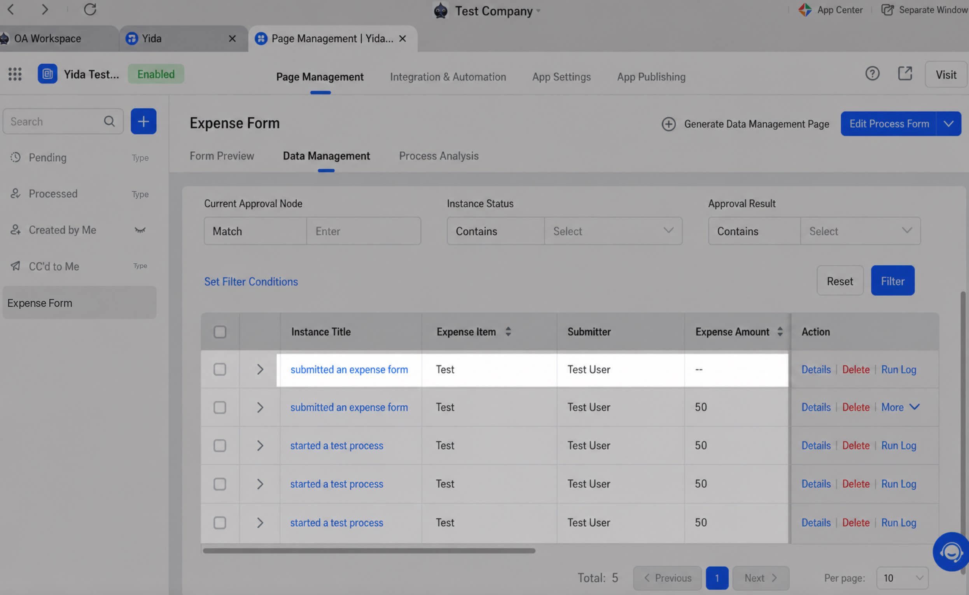
Task: Click the blue Filter button
Action: point(892,280)
